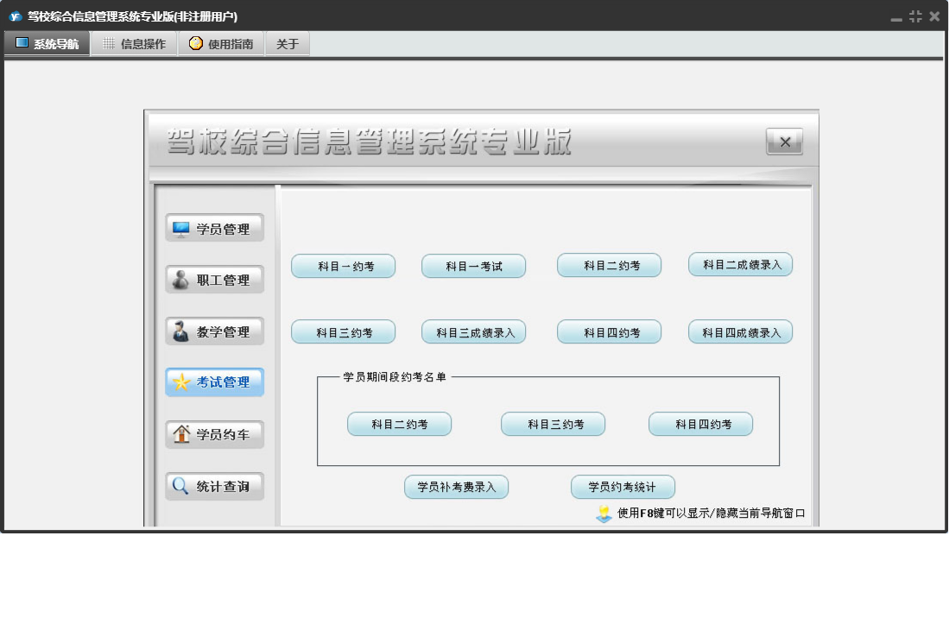Viewport: 949px width, 624px height.
Task: Open the 使用指南 tab
Action: 221,43
